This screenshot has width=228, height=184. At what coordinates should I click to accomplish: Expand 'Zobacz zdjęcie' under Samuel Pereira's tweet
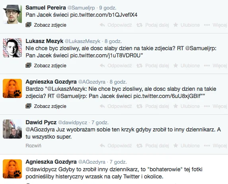(50, 25)
